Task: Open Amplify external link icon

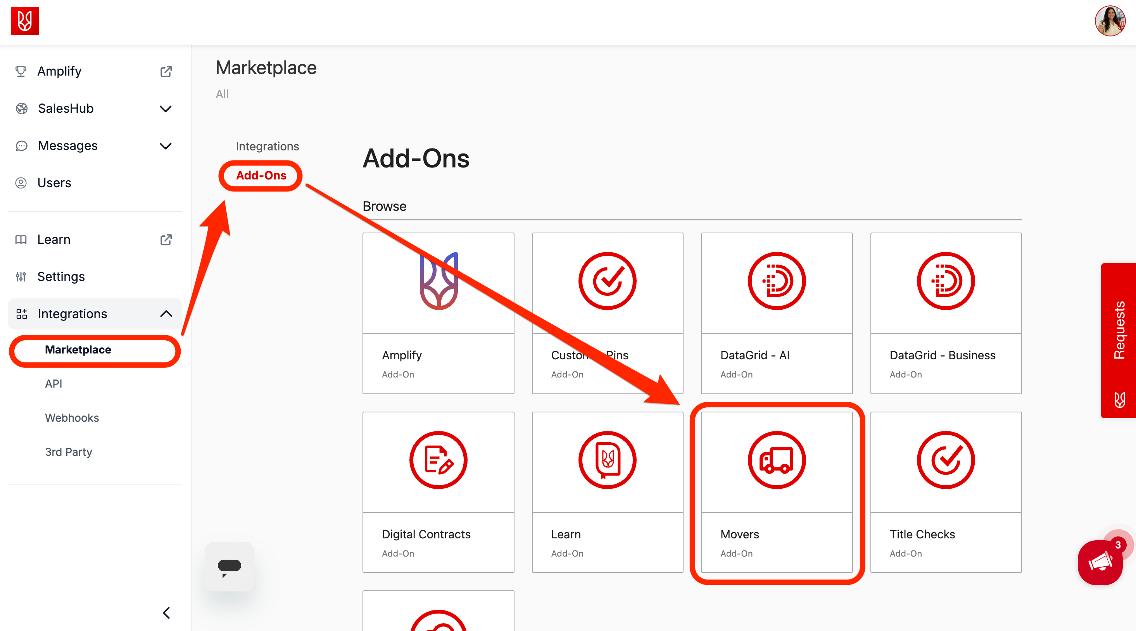Action: (x=166, y=71)
